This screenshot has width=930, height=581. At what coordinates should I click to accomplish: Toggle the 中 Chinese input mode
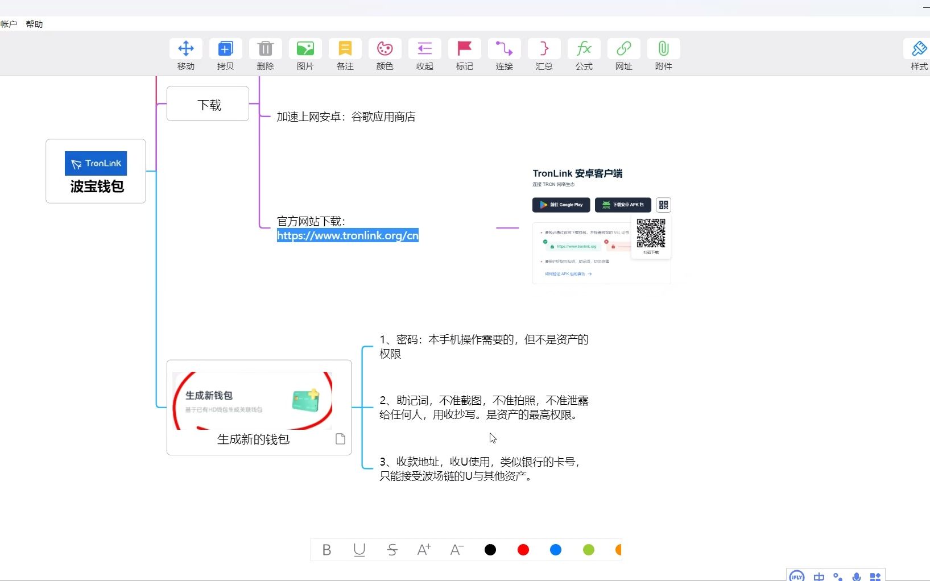pyautogui.click(x=819, y=576)
